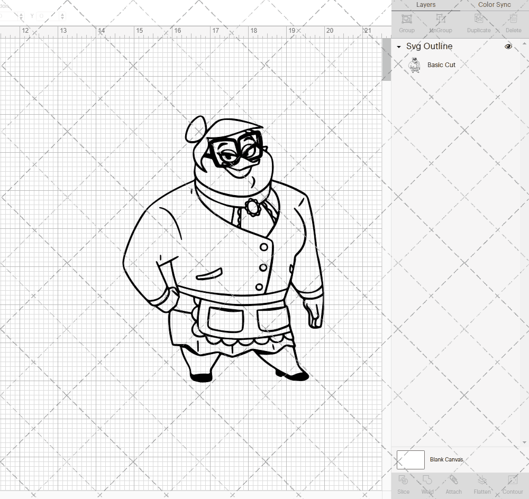Switch to the Color Sync tab
The image size is (529, 499).
(494, 5)
